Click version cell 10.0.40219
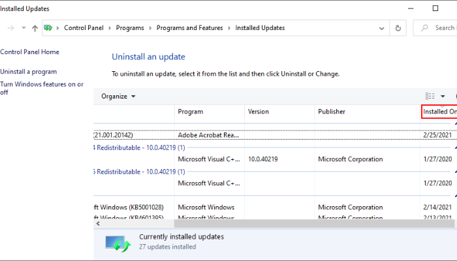 tap(263, 159)
